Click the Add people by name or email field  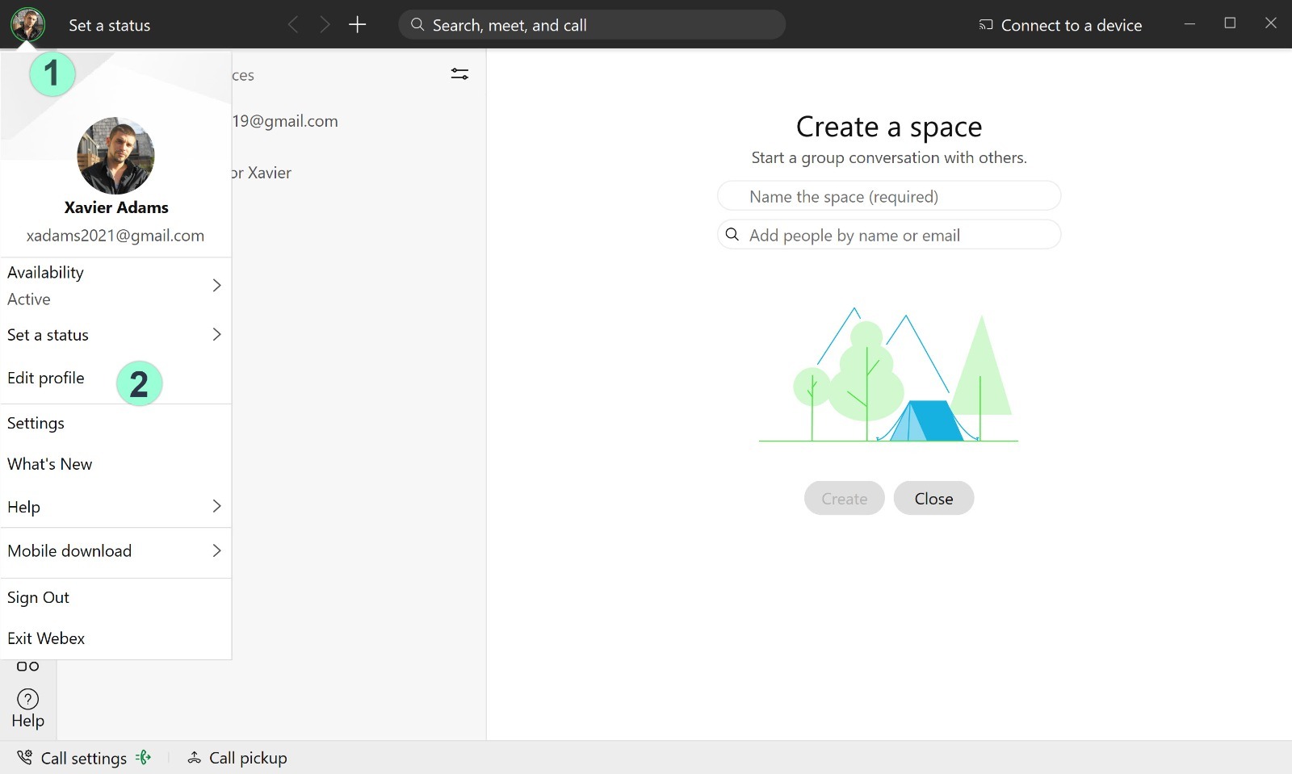889,235
